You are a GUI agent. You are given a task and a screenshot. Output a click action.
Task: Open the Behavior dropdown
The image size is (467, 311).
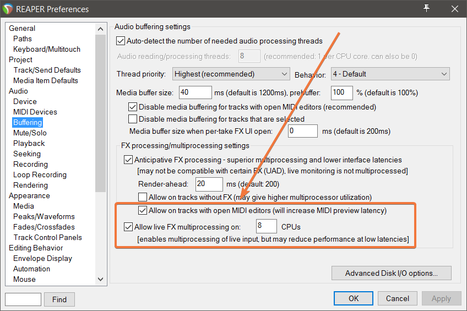pos(390,74)
